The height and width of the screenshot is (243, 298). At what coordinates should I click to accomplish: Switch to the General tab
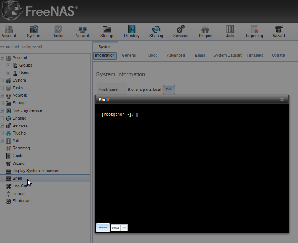click(x=129, y=56)
